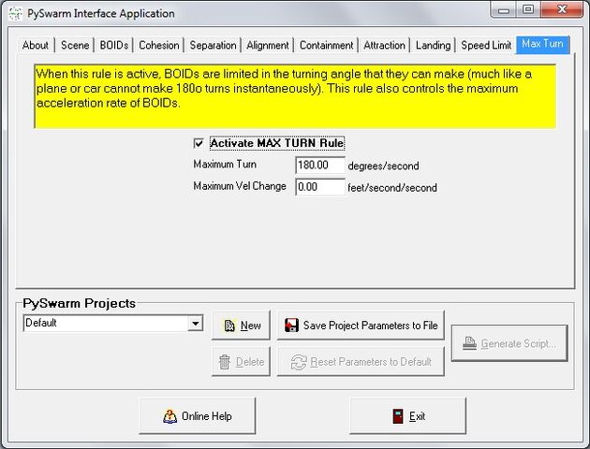Click the PySwarm app icon in title bar
Viewport: 590px width, 449px height.
pos(15,13)
